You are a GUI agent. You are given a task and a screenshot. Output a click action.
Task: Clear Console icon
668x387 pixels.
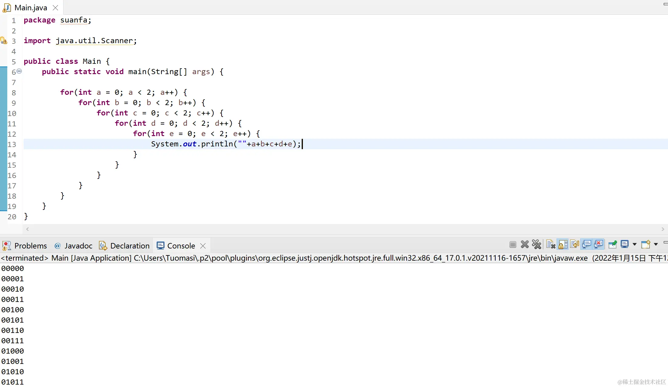pyautogui.click(x=551, y=245)
